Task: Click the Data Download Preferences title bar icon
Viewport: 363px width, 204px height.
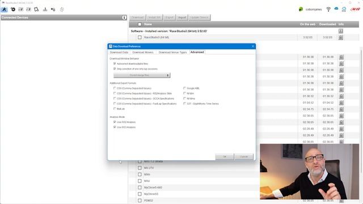Action: coord(111,46)
